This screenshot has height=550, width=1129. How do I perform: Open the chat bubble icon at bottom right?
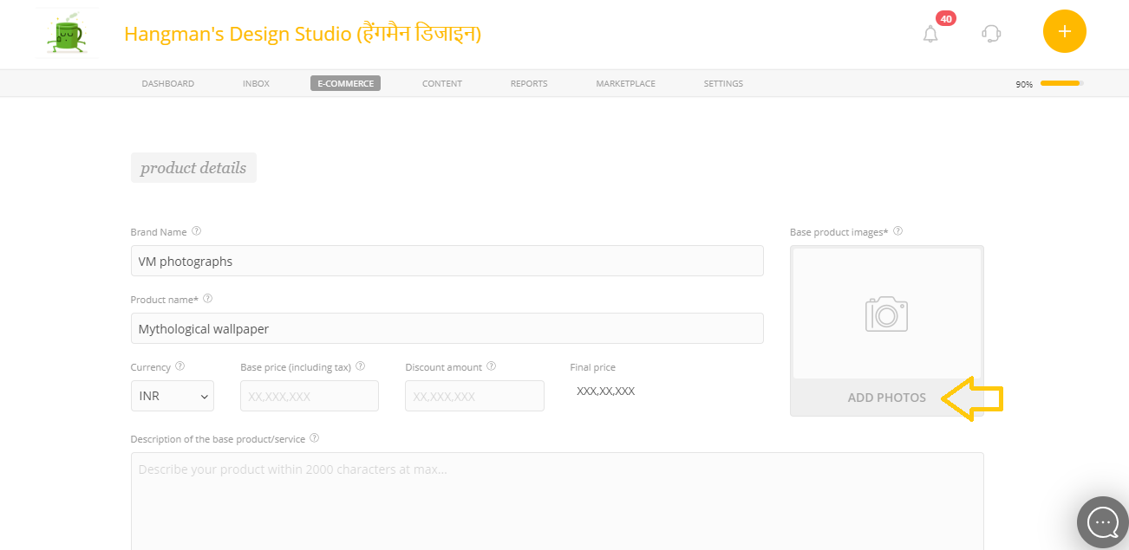(1102, 522)
